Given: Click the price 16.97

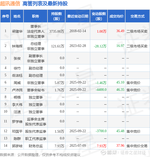Looking at the screenshot, I should (120, 46).
